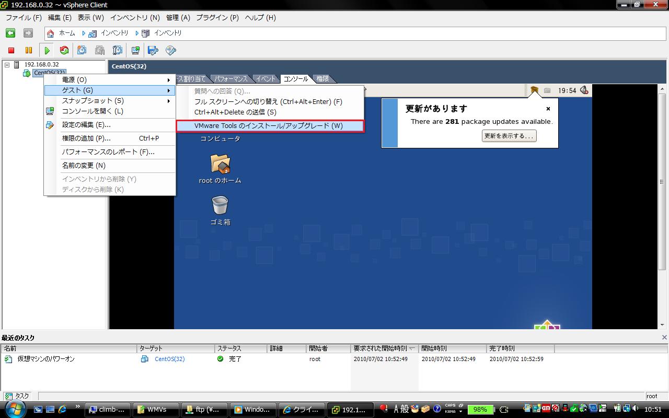The image size is (669, 418).
Task: Collapse the 192.168.0.32 host tree node
Action: (x=7, y=65)
